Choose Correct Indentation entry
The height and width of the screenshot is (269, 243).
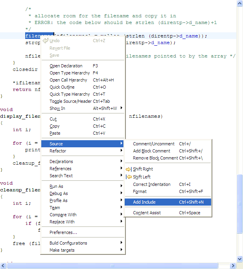[152, 184]
